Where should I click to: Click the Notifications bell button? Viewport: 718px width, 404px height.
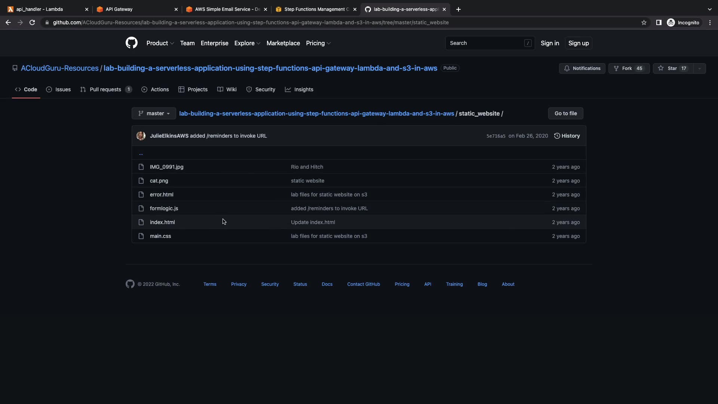click(x=582, y=68)
